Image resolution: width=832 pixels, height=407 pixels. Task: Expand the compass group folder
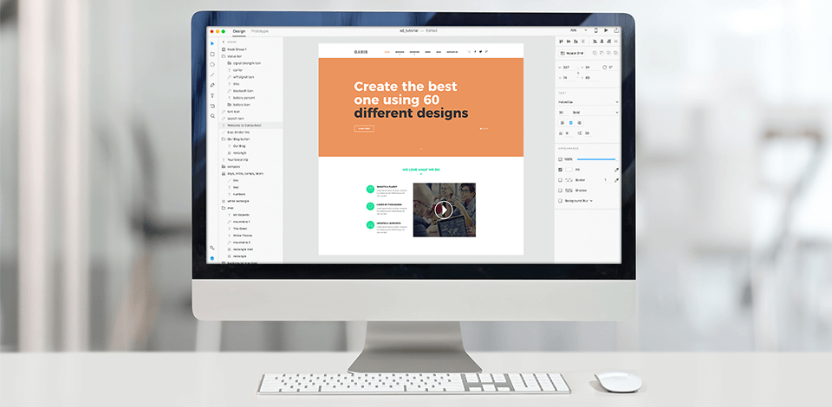coord(224,166)
